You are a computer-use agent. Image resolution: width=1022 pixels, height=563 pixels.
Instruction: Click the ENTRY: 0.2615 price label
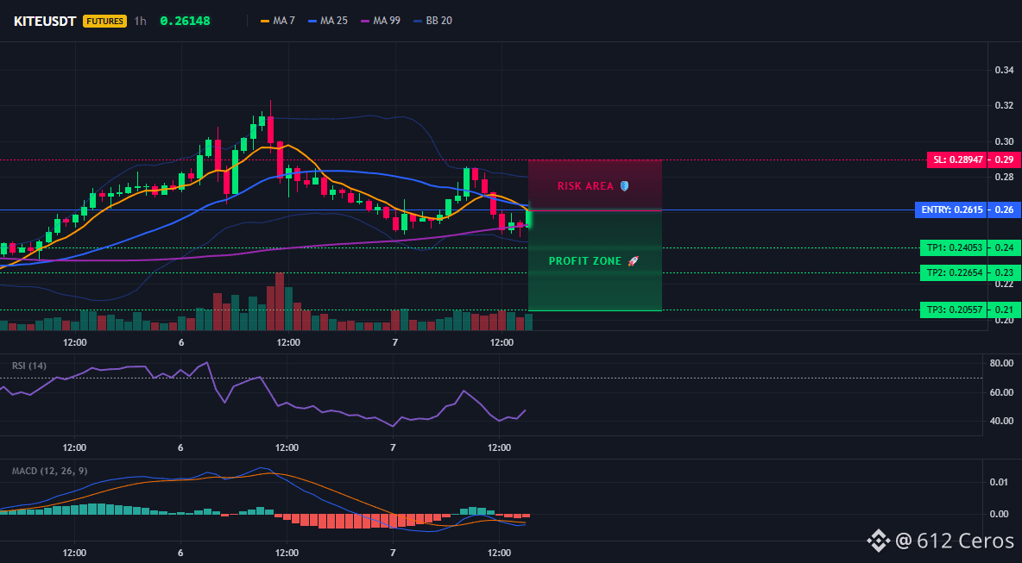point(951,210)
